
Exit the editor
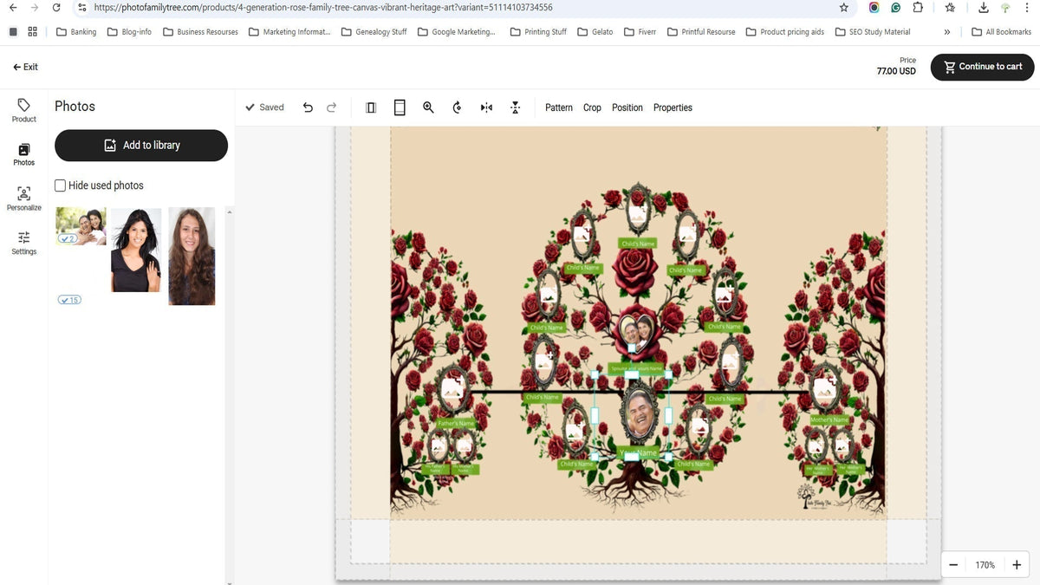pos(25,67)
